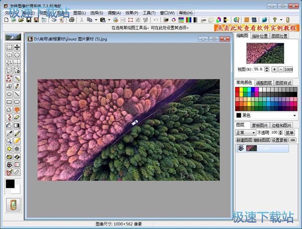Screen dimensions: 302x229
Task: Select the straight line drawing tool
Action: tap(17, 94)
